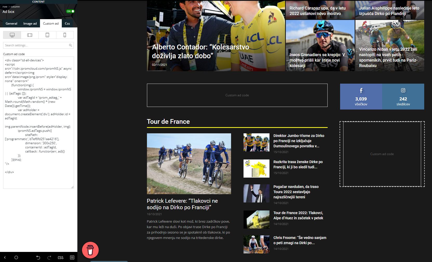Click the redo arrow icon
The width and height of the screenshot is (432, 262).
[x=49, y=257]
